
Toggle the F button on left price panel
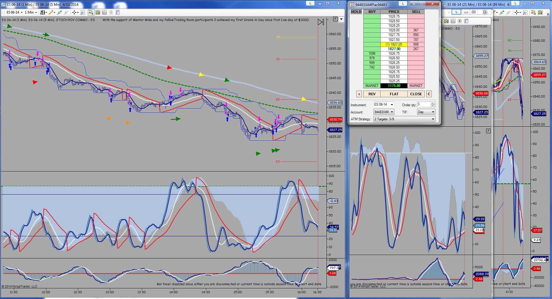point(335,19)
